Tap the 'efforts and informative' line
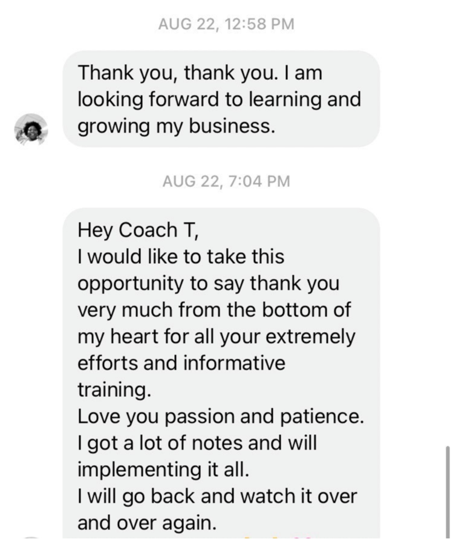The height and width of the screenshot is (539, 453). pos(181,364)
